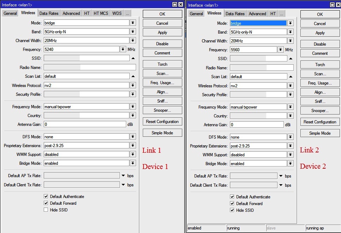Switch to General tab in Device 2 window
Viewport: 341px width, 233px height.
click(196, 14)
